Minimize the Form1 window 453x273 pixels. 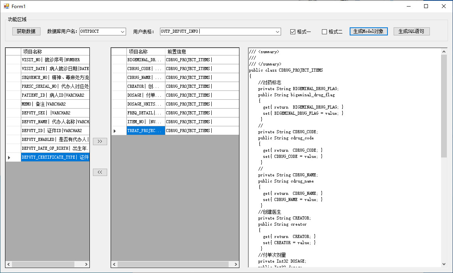pos(409,6)
